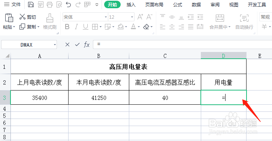Switch to the 数据 ribbon tab
Viewport: 272px width, 141px height.
click(196, 5)
